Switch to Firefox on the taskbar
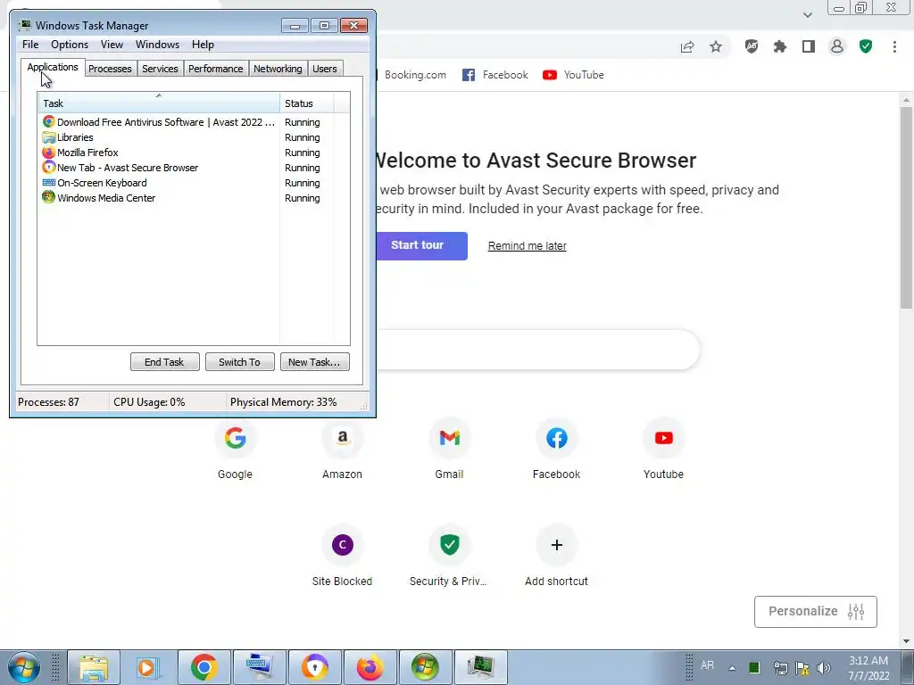914x685 pixels. click(370, 667)
